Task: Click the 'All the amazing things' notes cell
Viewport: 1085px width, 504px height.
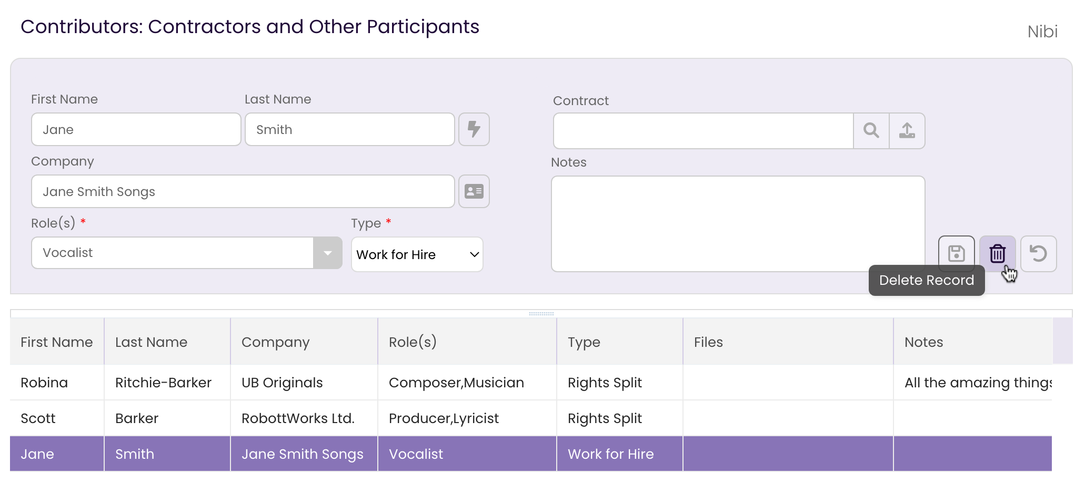Action: click(x=973, y=383)
